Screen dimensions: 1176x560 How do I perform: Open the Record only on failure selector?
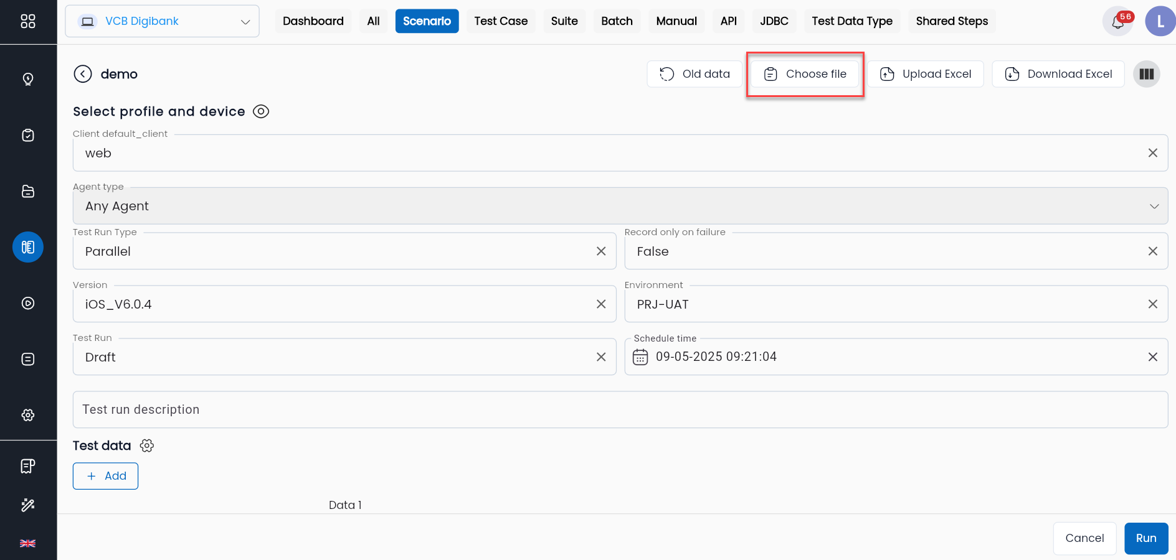coord(896,251)
